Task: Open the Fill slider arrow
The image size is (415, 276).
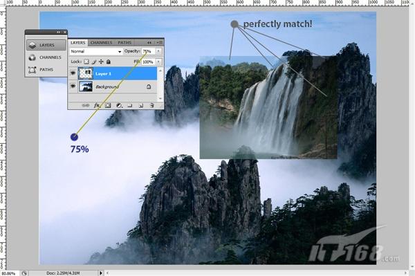Action: click(158, 62)
